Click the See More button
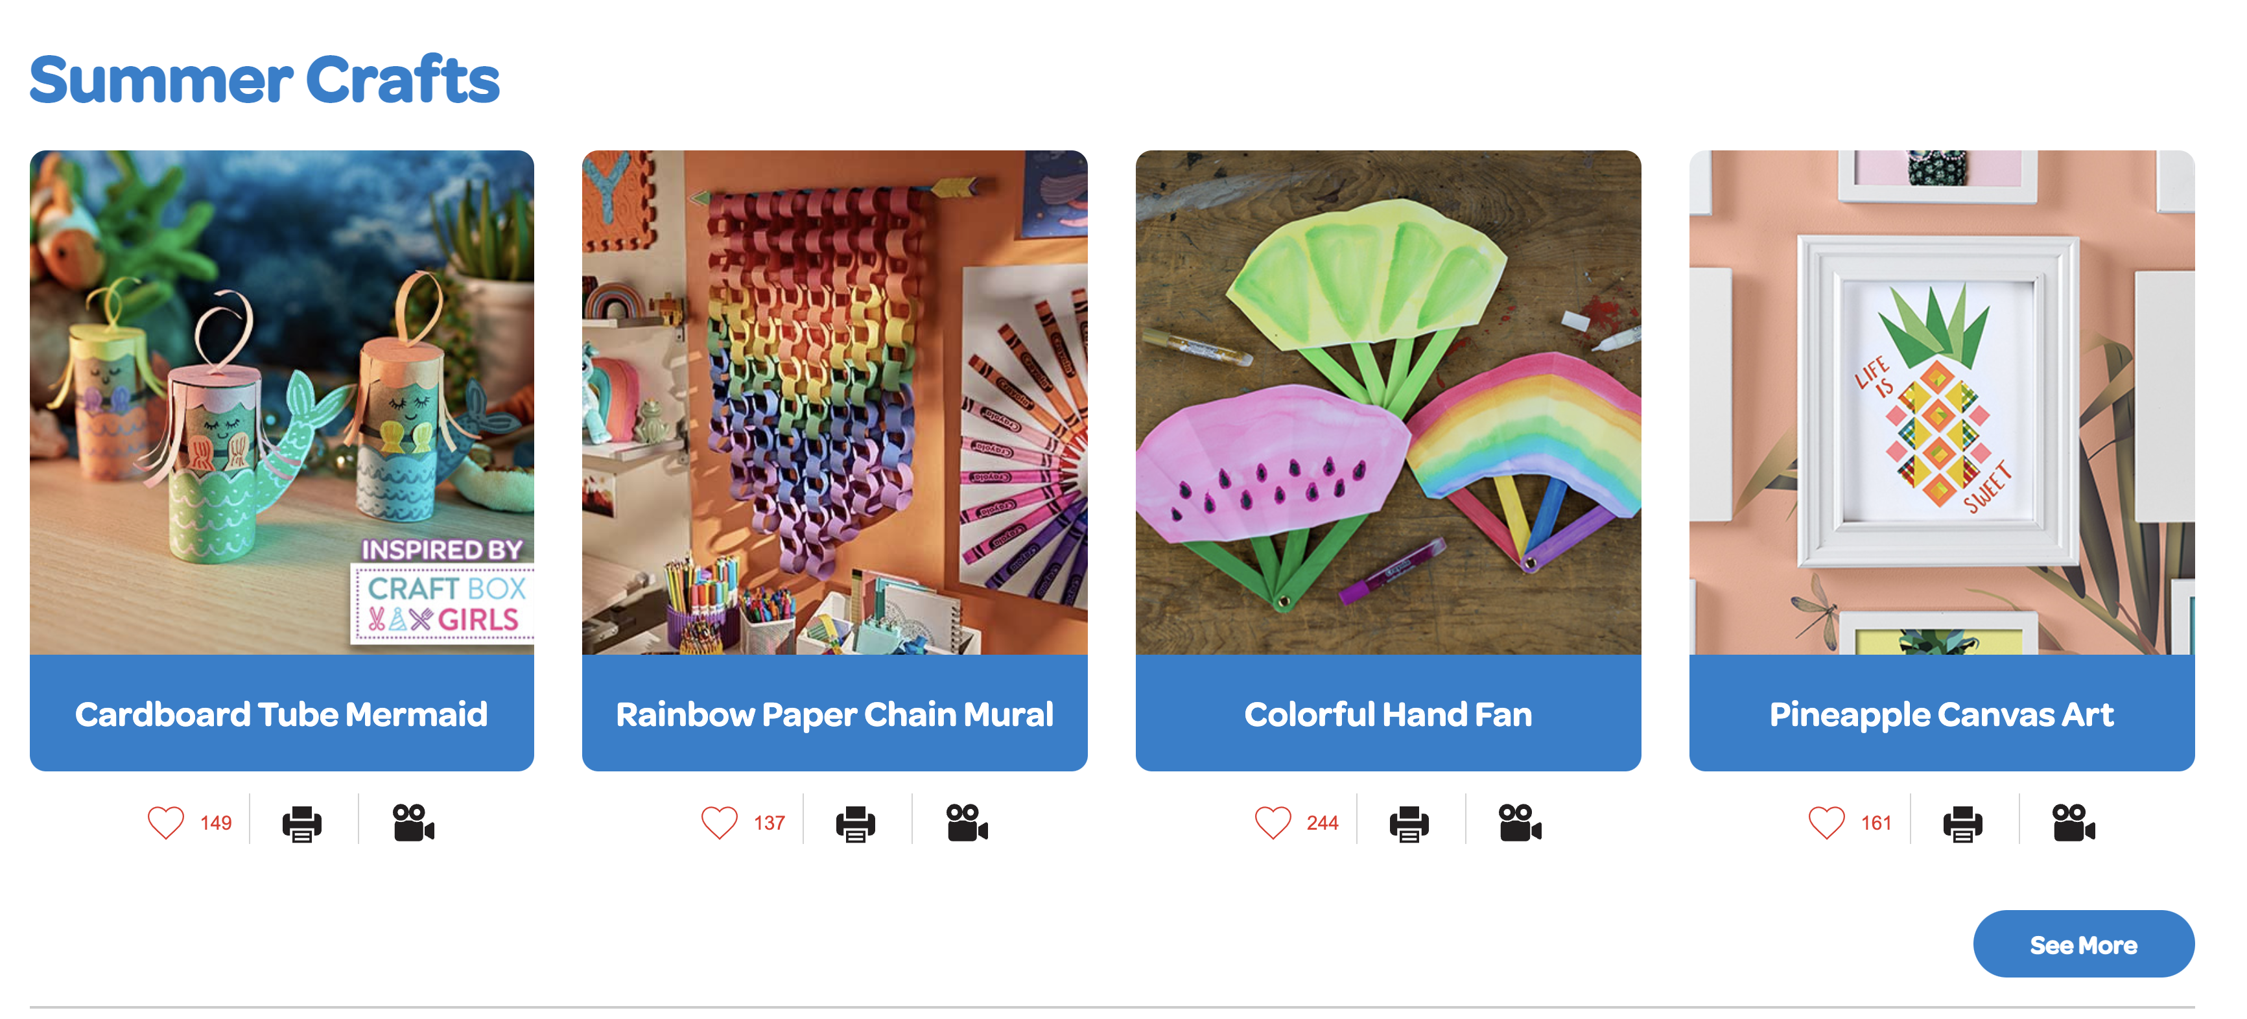Viewport: 2247px width, 1019px height. pos(2083,944)
